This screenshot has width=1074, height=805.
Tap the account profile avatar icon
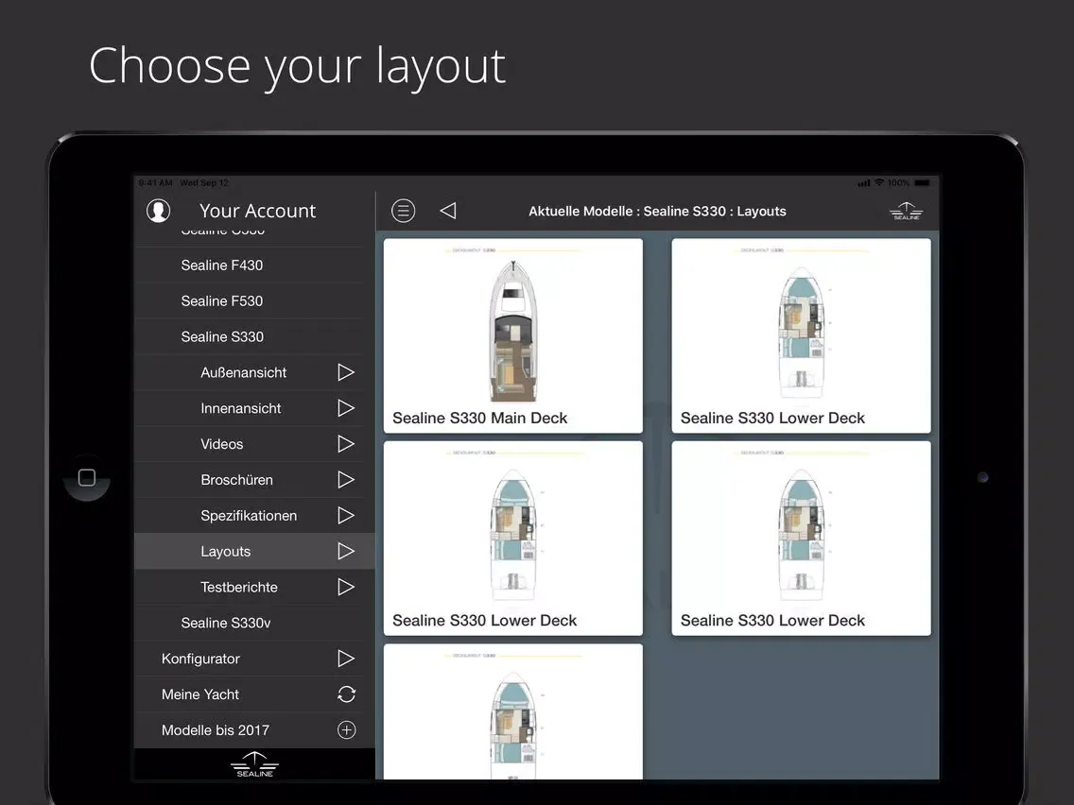[158, 211]
